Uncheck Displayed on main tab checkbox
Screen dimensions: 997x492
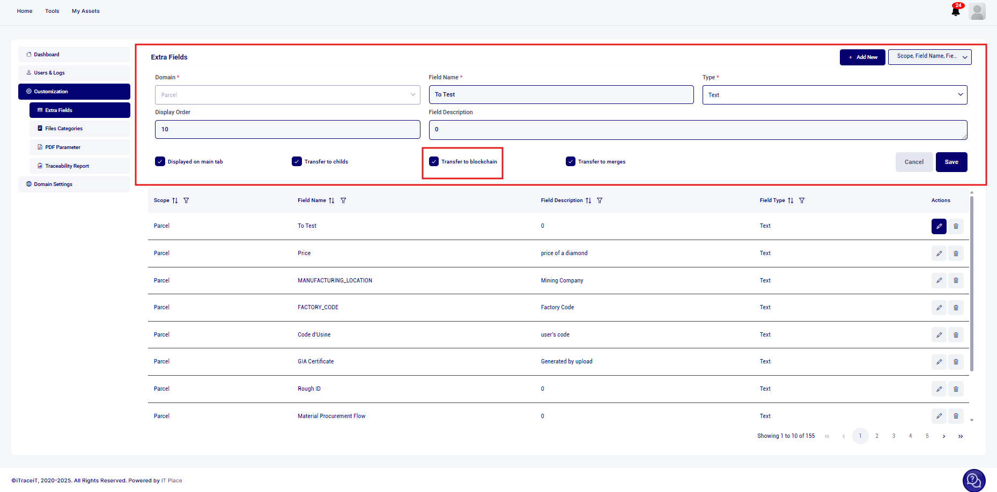pos(160,162)
